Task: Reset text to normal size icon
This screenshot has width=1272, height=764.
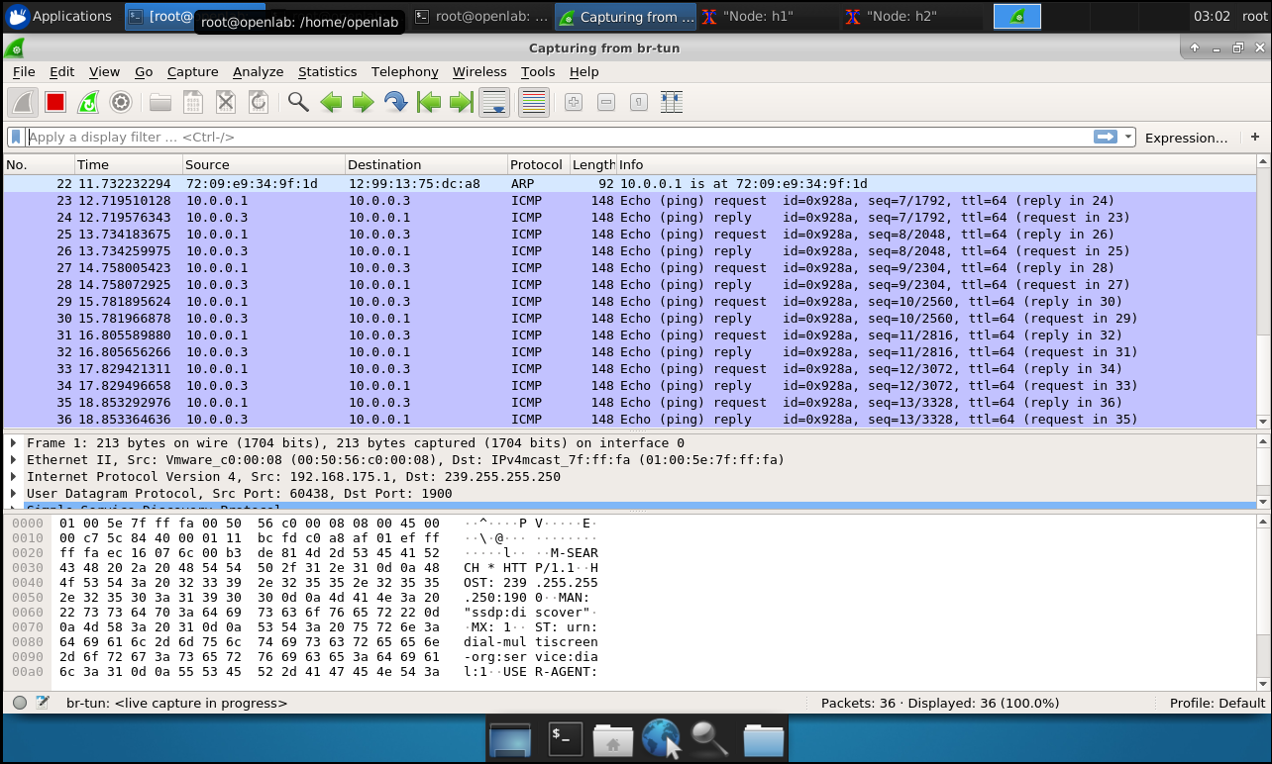Action: click(639, 102)
